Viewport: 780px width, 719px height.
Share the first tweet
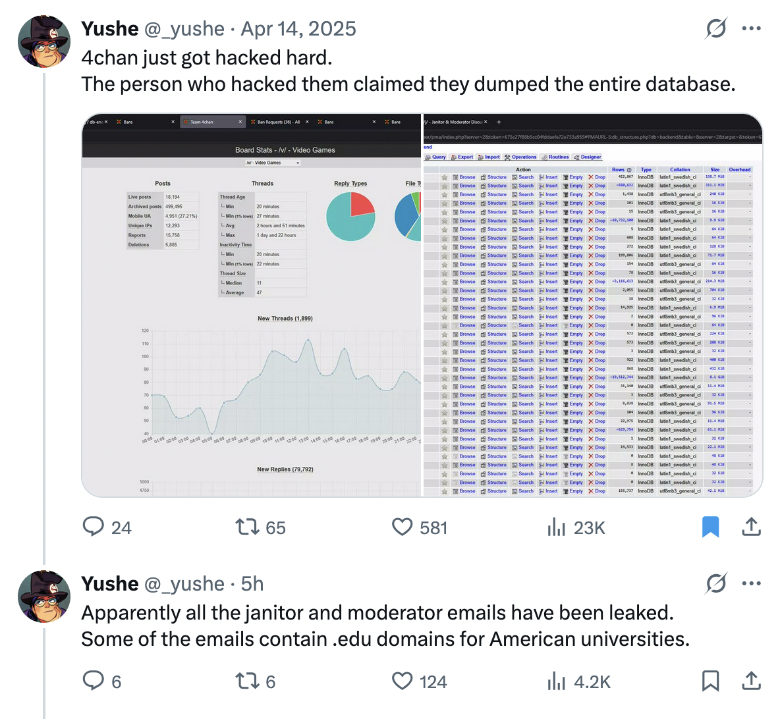[x=751, y=527]
